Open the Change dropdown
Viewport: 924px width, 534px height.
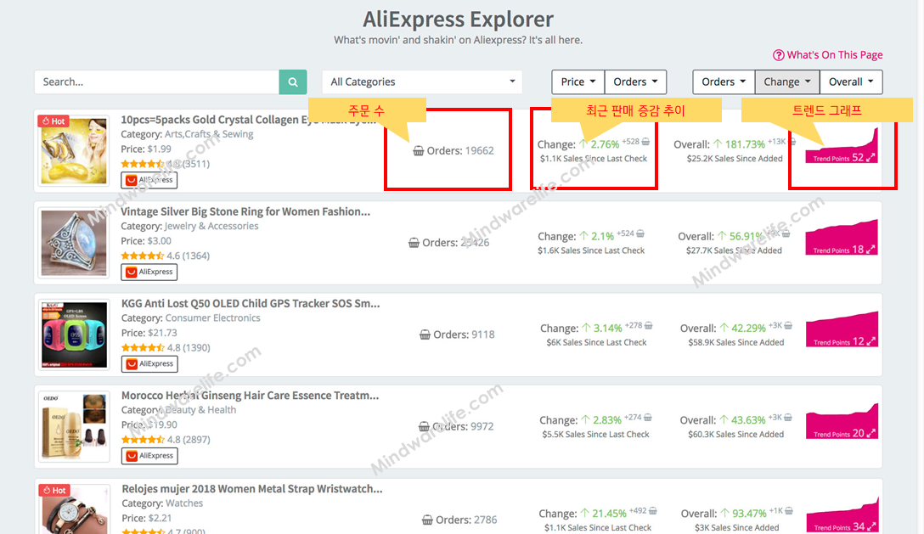pos(787,82)
